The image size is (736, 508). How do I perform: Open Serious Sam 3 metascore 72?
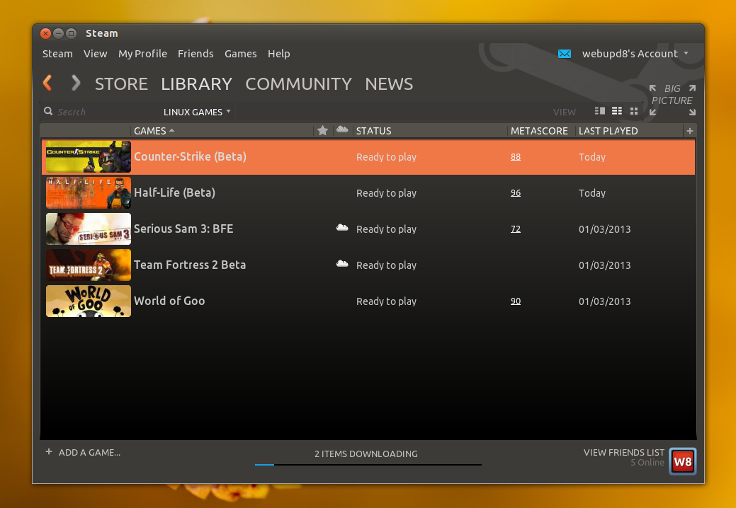point(516,229)
